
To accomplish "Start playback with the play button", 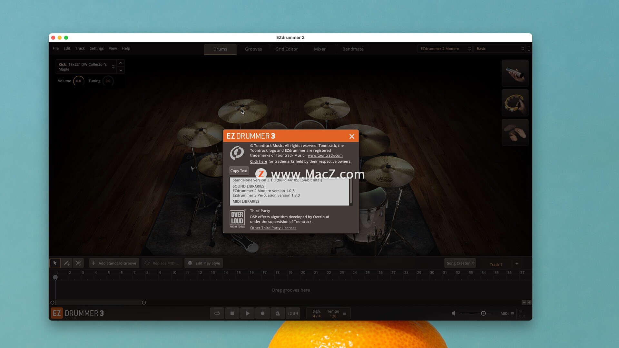I will click(247, 313).
